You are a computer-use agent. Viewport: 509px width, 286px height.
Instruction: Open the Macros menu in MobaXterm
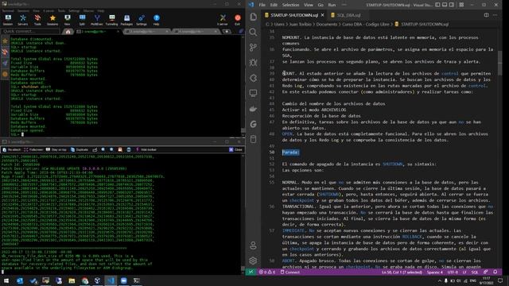tap(88, 10)
